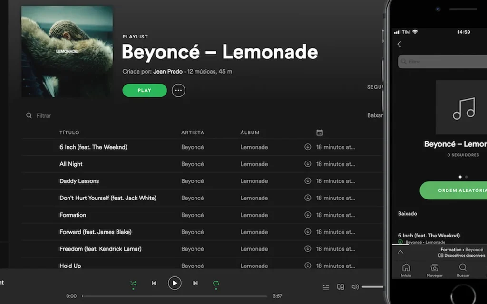Click download icon for Freedom row
This screenshot has height=304, width=487.
308,248
